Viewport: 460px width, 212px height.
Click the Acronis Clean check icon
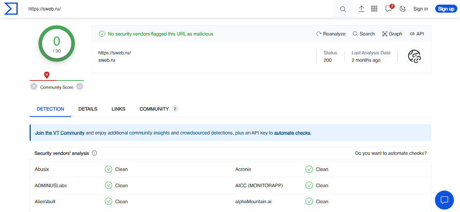309,169
